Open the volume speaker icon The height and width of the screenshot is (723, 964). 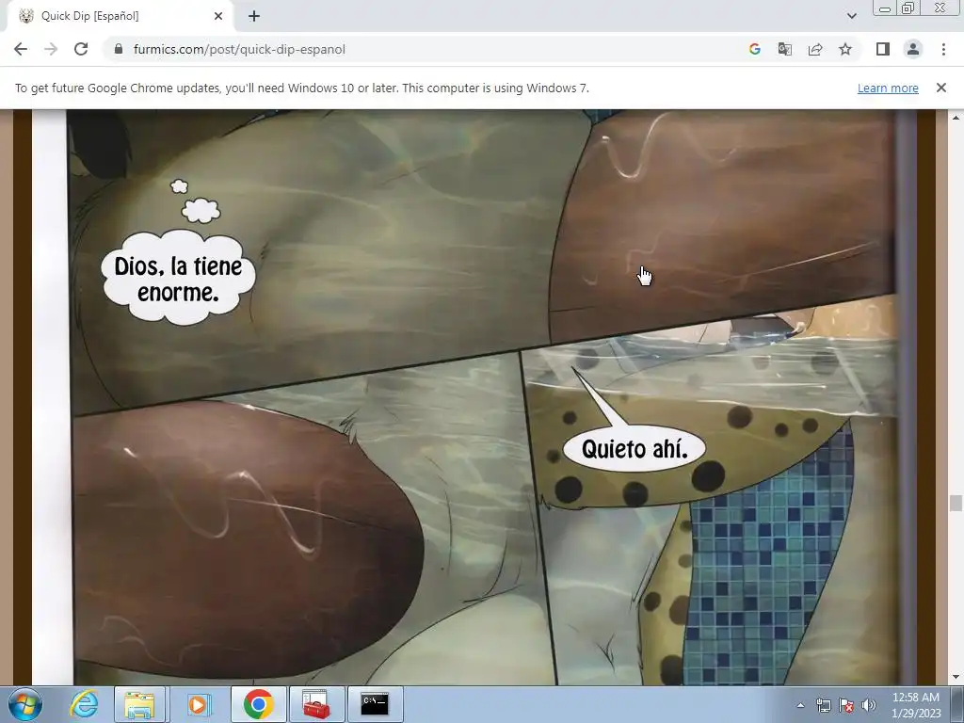[x=868, y=705]
